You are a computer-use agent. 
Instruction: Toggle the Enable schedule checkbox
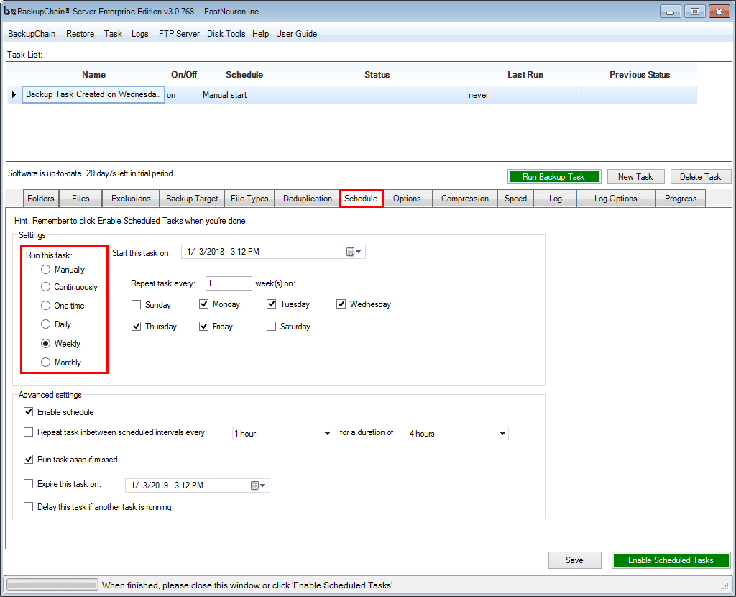[x=29, y=412]
